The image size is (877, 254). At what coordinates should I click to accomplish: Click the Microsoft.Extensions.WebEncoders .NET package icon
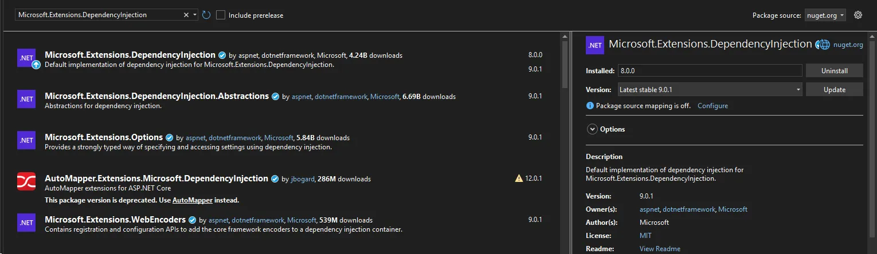pos(26,223)
